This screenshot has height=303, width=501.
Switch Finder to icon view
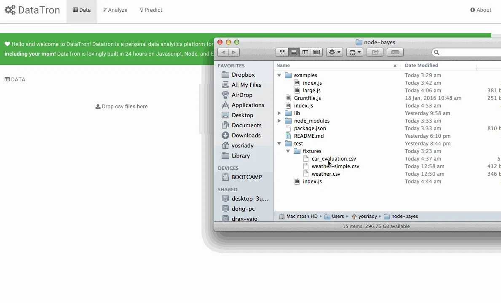282,52
